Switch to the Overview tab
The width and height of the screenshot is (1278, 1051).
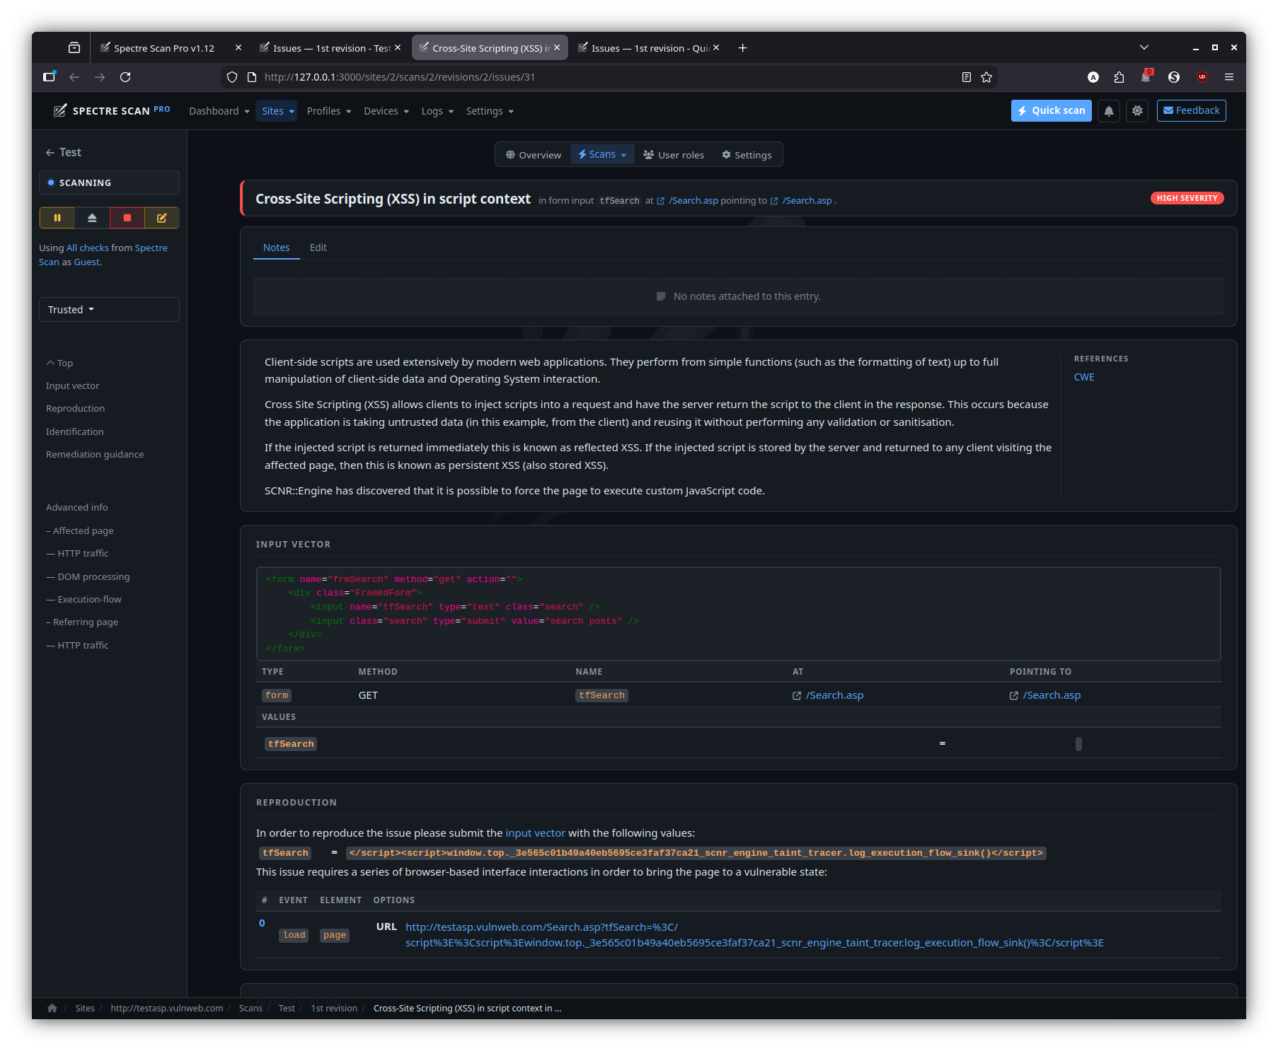coord(534,155)
